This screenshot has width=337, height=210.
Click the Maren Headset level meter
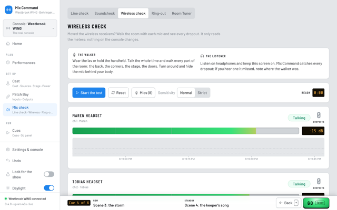pos(186,131)
